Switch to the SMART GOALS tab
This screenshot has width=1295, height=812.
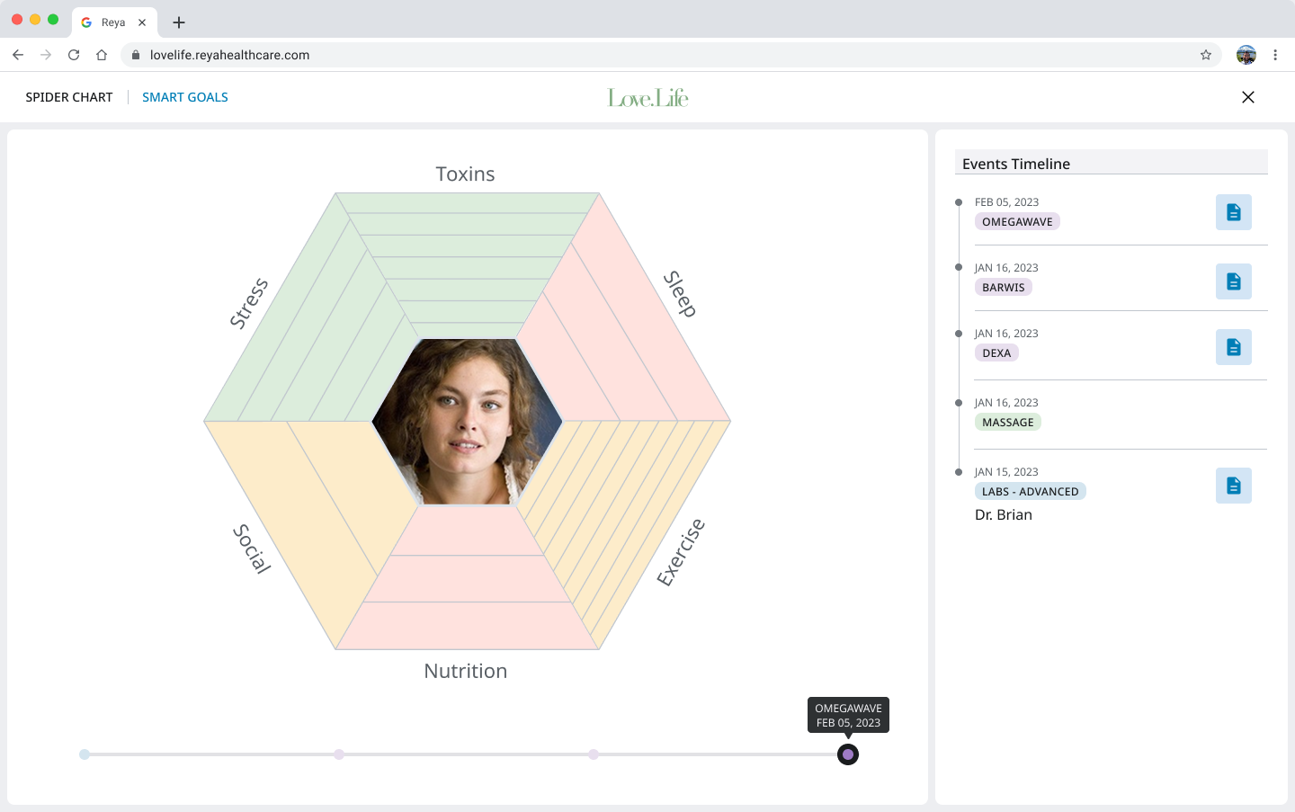coord(184,97)
